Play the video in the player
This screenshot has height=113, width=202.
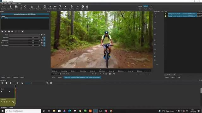pyautogui.click(x=98, y=74)
